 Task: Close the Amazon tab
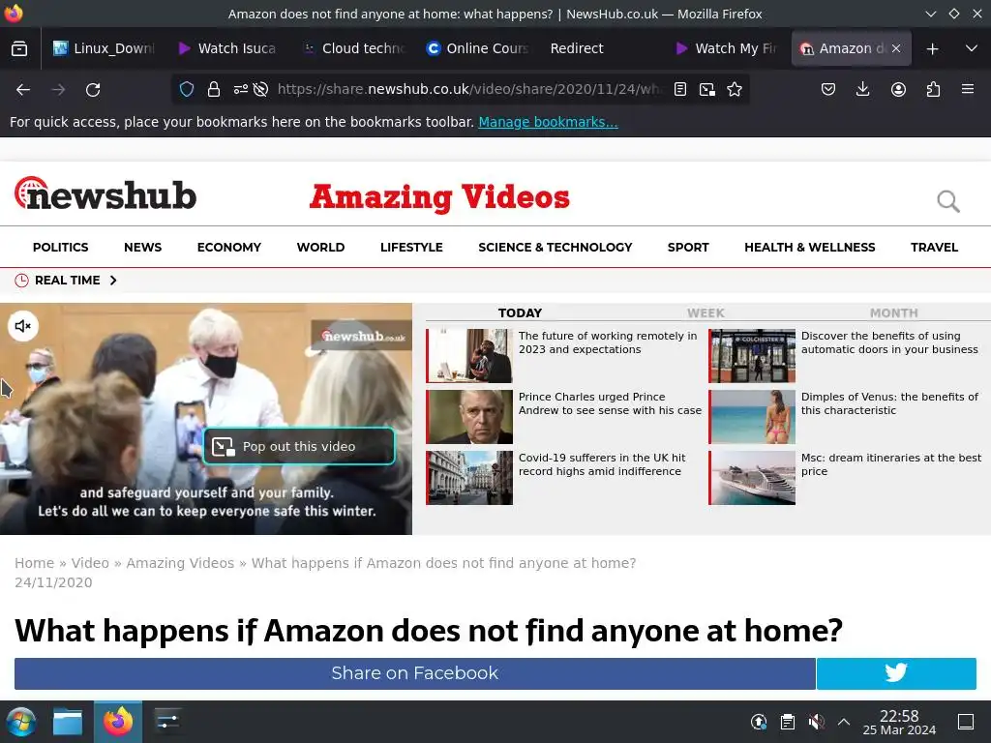(896, 48)
